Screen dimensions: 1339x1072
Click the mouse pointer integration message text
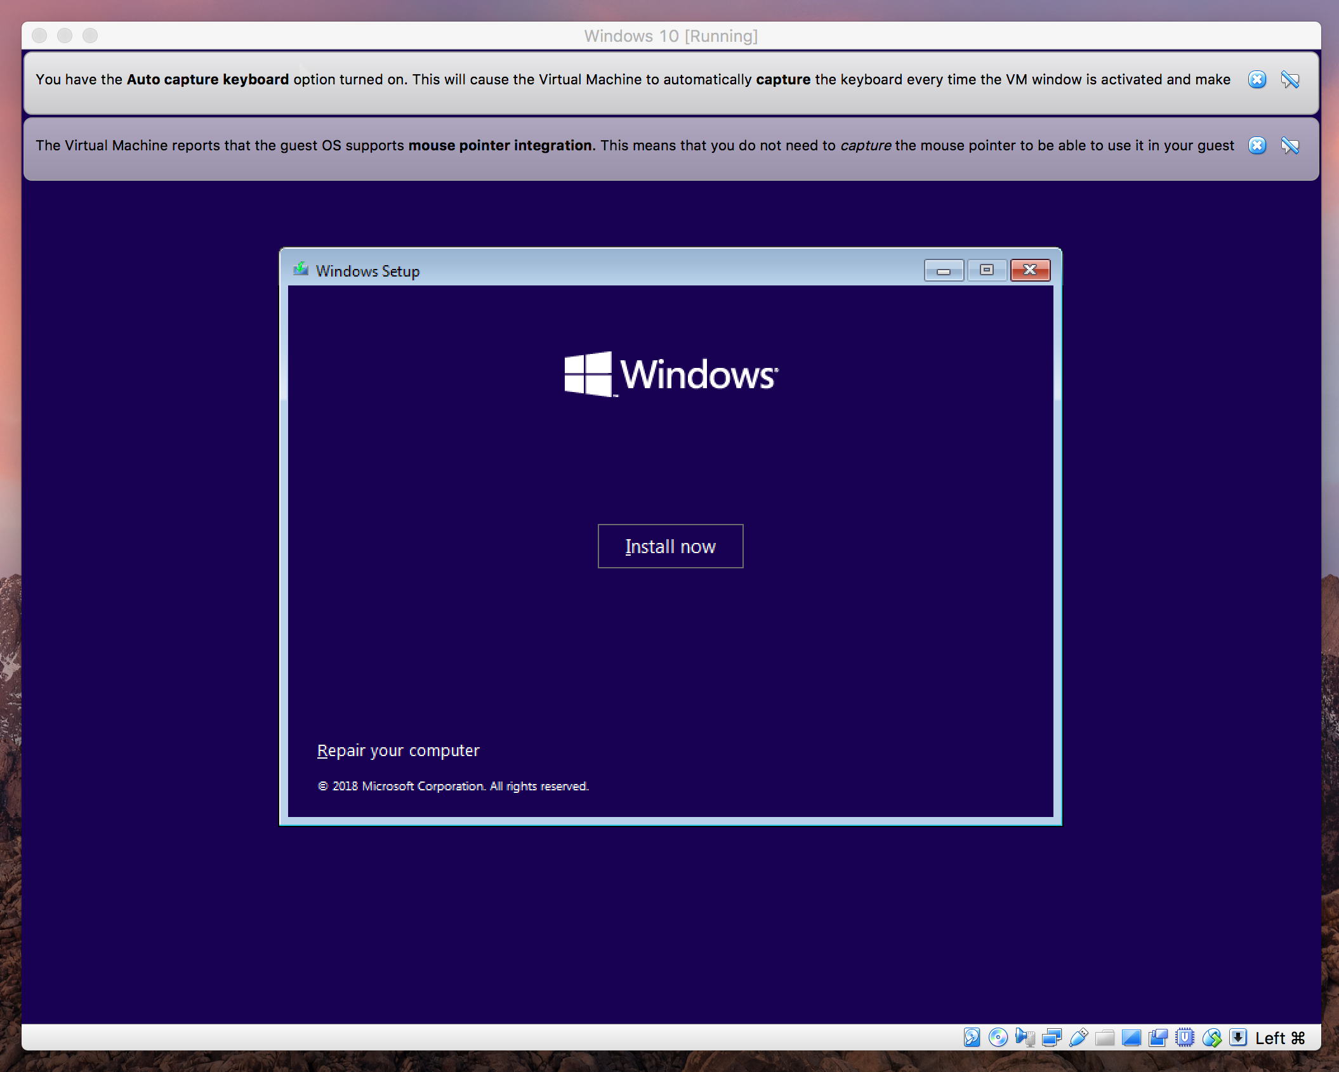pos(635,145)
